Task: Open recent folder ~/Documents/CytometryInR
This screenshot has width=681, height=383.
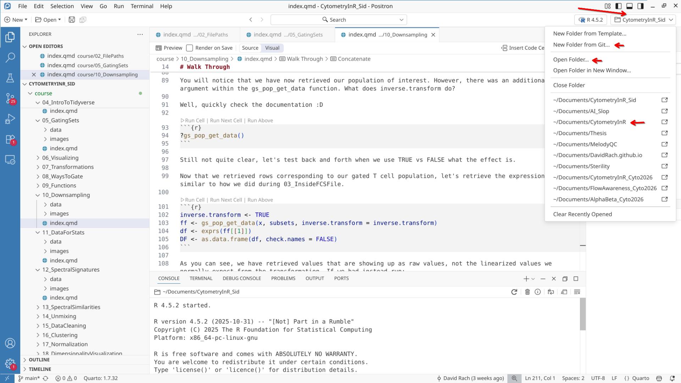Action: click(589, 122)
